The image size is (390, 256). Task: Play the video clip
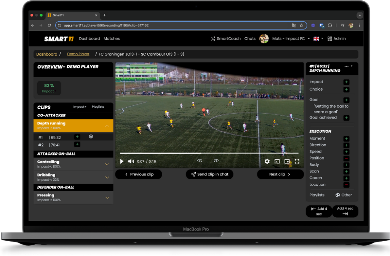point(121,161)
